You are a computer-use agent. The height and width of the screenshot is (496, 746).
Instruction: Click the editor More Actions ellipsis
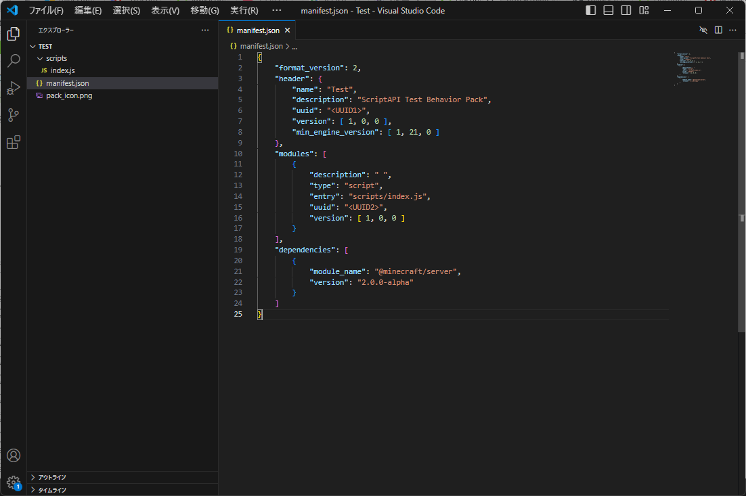pyautogui.click(x=733, y=30)
